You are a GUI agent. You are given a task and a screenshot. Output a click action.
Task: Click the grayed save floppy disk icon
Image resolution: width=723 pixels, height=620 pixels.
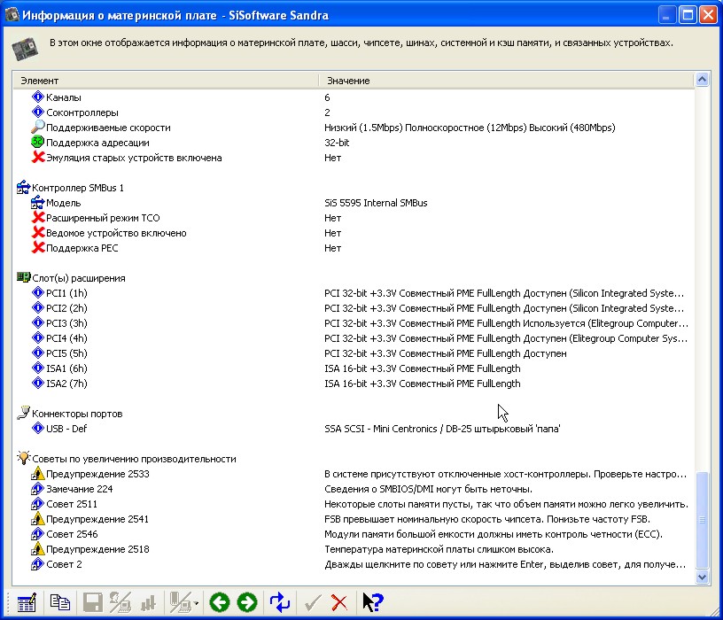93,602
